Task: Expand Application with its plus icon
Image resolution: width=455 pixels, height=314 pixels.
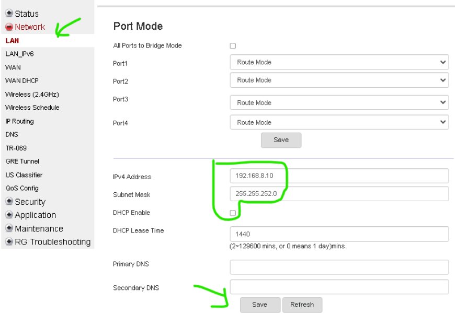Action: pyautogui.click(x=9, y=215)
